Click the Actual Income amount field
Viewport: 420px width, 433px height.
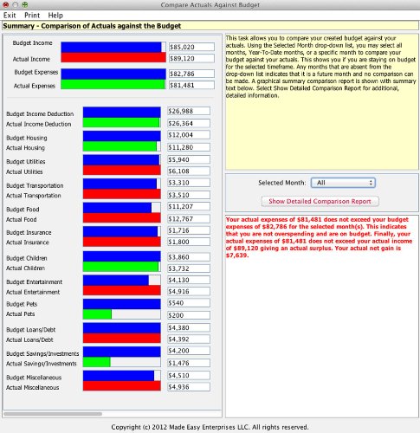click(191, 59)
